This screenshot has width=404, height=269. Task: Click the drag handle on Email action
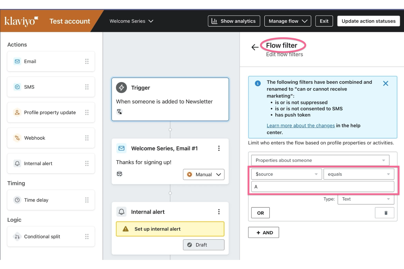click(x=87, y=61)
